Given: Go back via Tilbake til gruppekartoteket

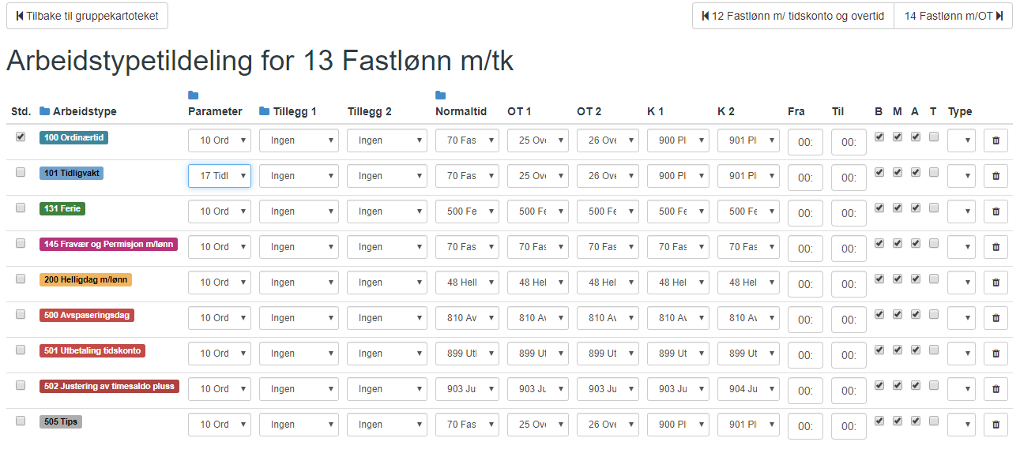Looking at the screenshot, I should (x=87, y=16).
